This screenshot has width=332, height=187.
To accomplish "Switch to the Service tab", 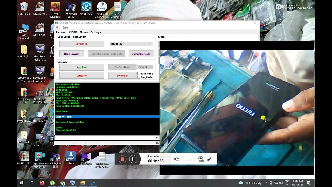I will click(x=73, y=32).
